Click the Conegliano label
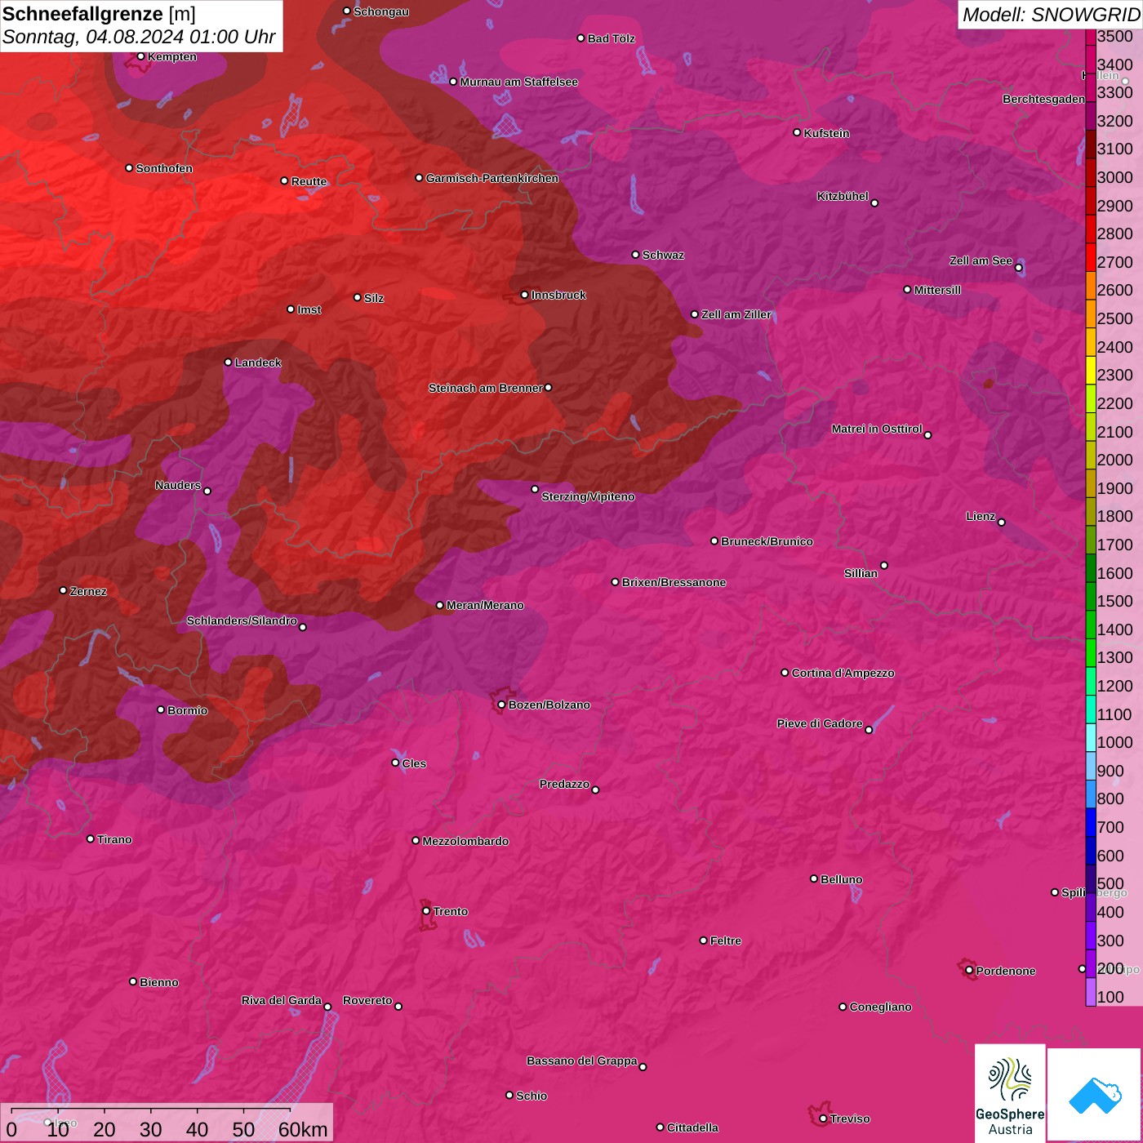Image resolution: width=1143 pixels, height=1143 pixels. (880, 1007)
